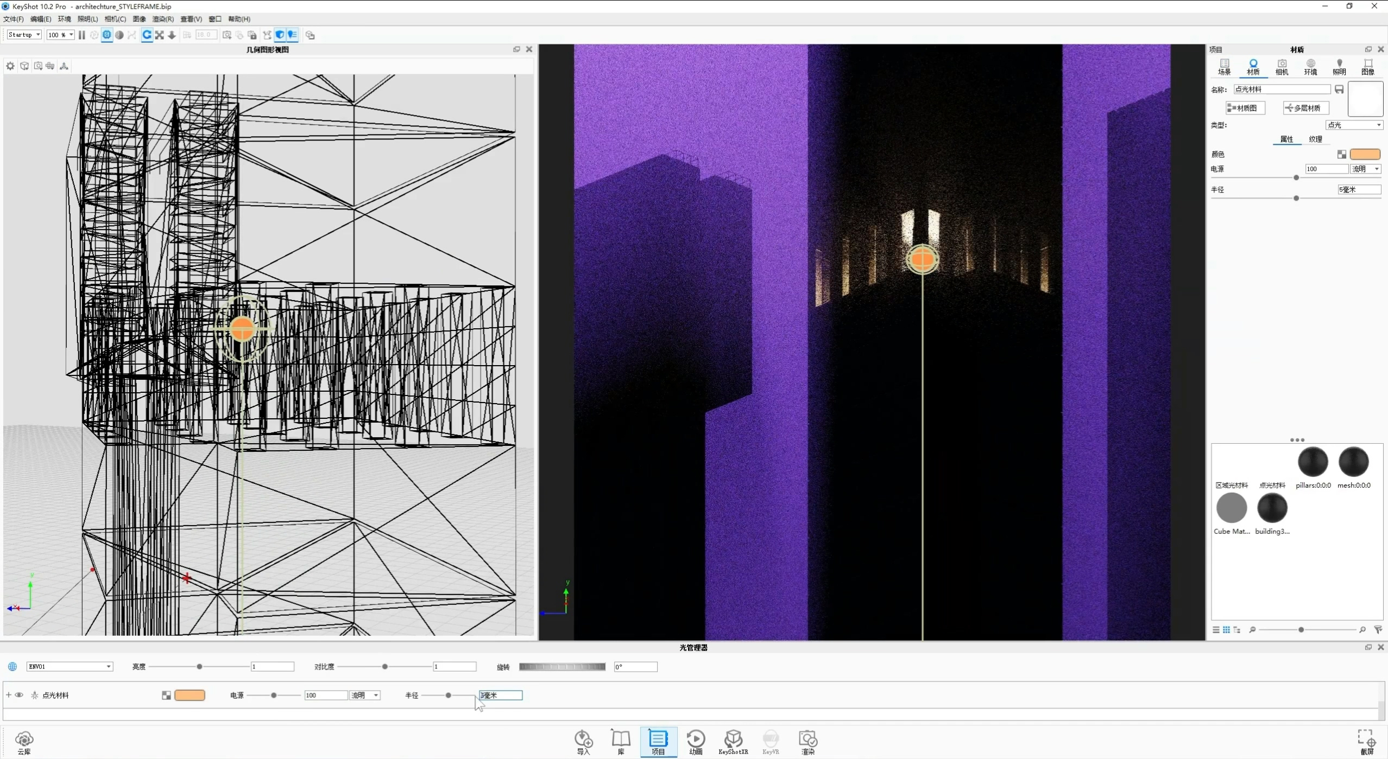
Task: Open the 渲染 (Render) icon in bottom dock
Action: [807, 741]
